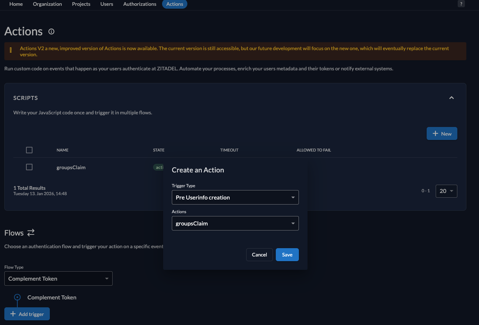479x325 pixels.
Task: Click the help question mark icon
Action: (461, 4)
